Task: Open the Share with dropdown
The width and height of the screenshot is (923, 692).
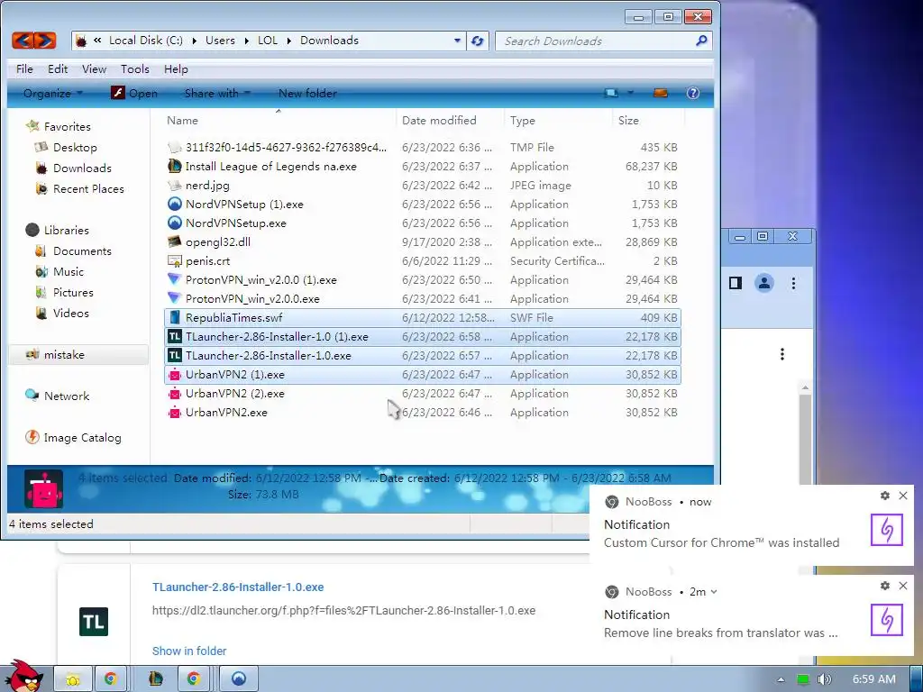Action: (x=217, y=93)
